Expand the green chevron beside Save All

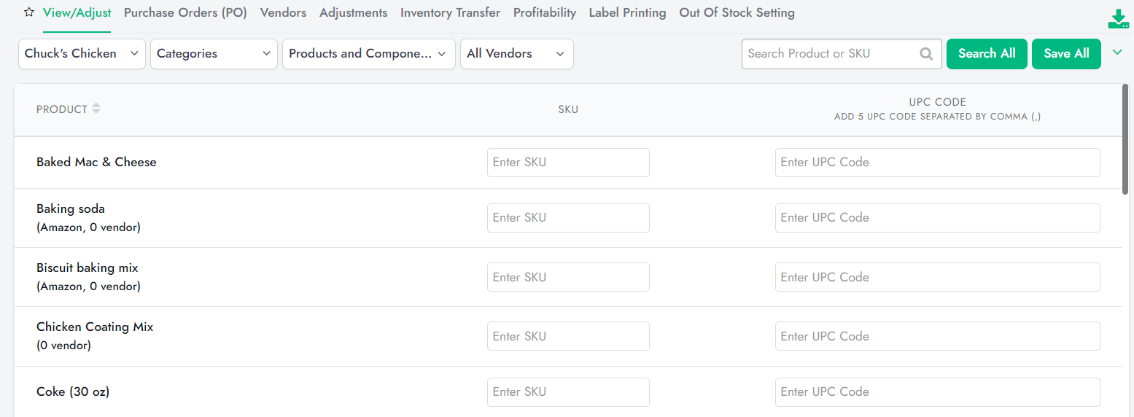click(1116, 52)
